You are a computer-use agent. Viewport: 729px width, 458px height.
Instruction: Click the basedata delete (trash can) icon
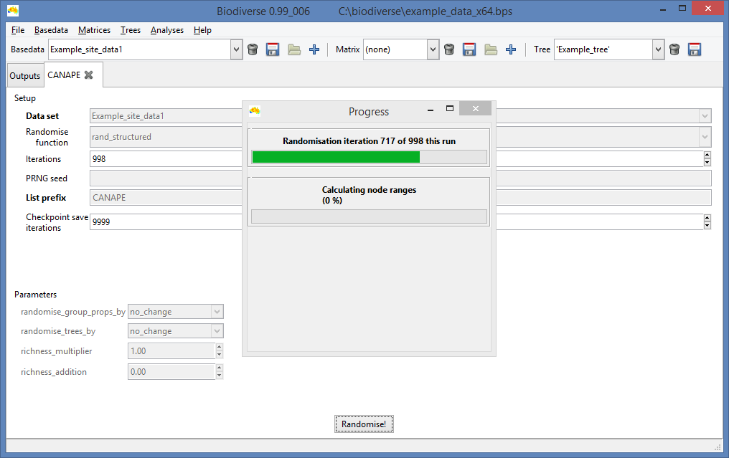(253, 49)
